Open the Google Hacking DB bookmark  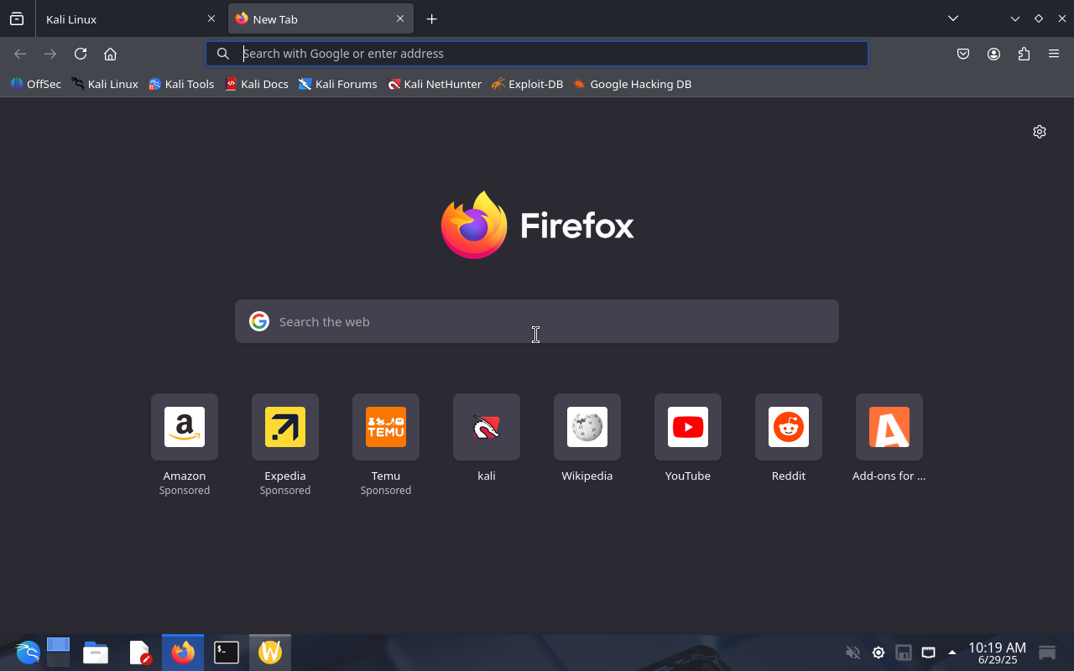[x=633, y=84]
